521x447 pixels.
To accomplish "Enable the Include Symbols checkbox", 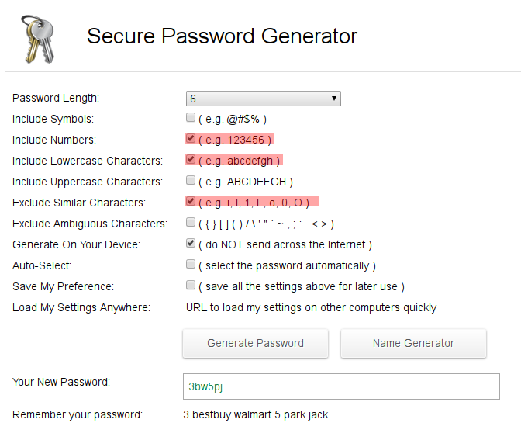I will 191,117.
